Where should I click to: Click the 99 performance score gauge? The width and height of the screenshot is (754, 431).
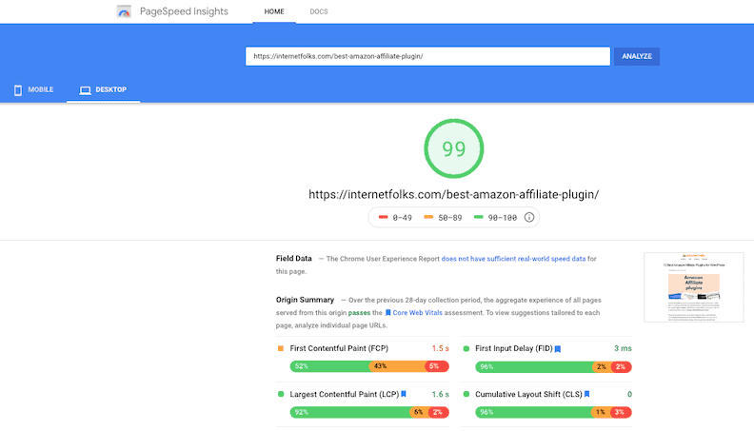click(453, 148)
